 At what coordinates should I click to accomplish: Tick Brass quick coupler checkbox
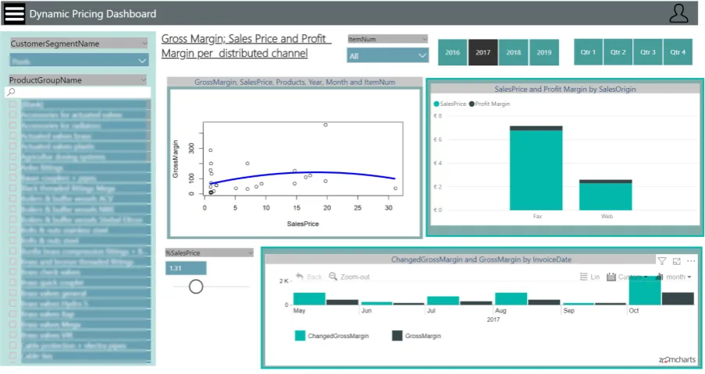12,282
